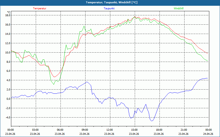Image resolution: width=220 pixels, height=137 pixels.
Task: Click the 12:00 time axis label
Action: click(x=110, y=130)
